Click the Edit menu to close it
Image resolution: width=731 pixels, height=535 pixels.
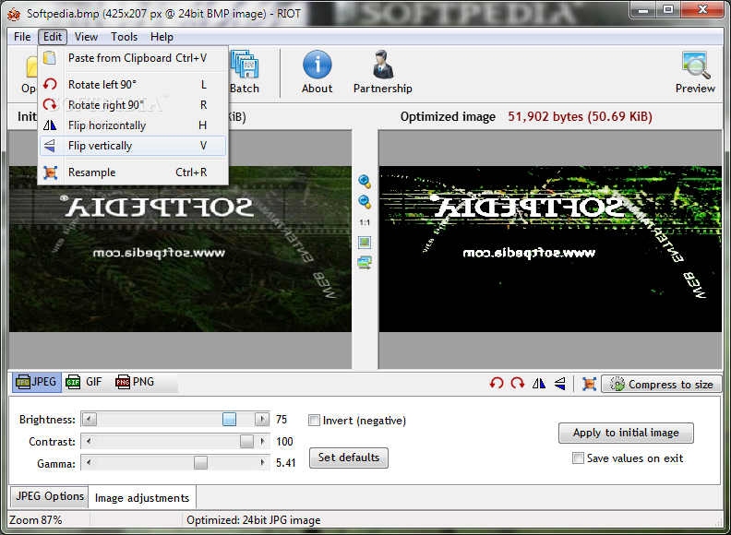pos(53,37)
